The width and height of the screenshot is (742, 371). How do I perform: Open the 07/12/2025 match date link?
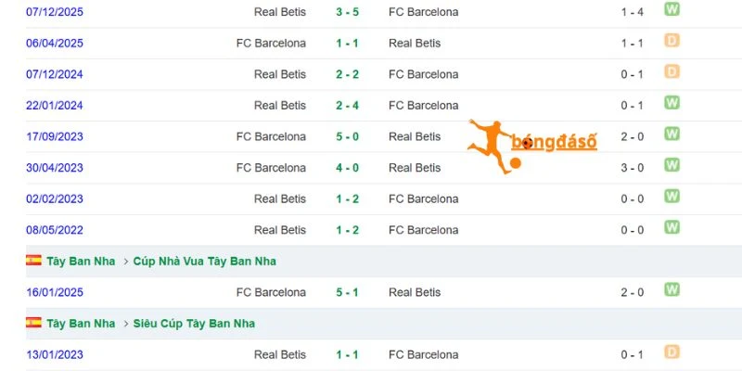pyautogui.click(x=55, y=12)
